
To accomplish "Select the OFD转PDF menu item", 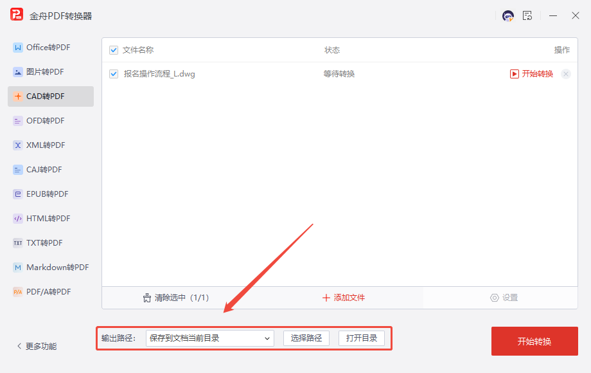I will click(x=51, y=121).
